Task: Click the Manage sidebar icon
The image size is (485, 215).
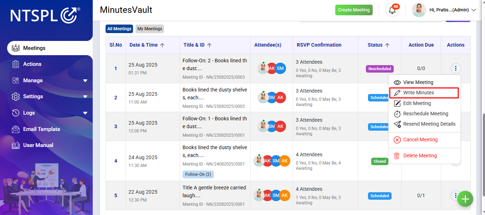Action: pyautogui.click(x=15, y=80)
